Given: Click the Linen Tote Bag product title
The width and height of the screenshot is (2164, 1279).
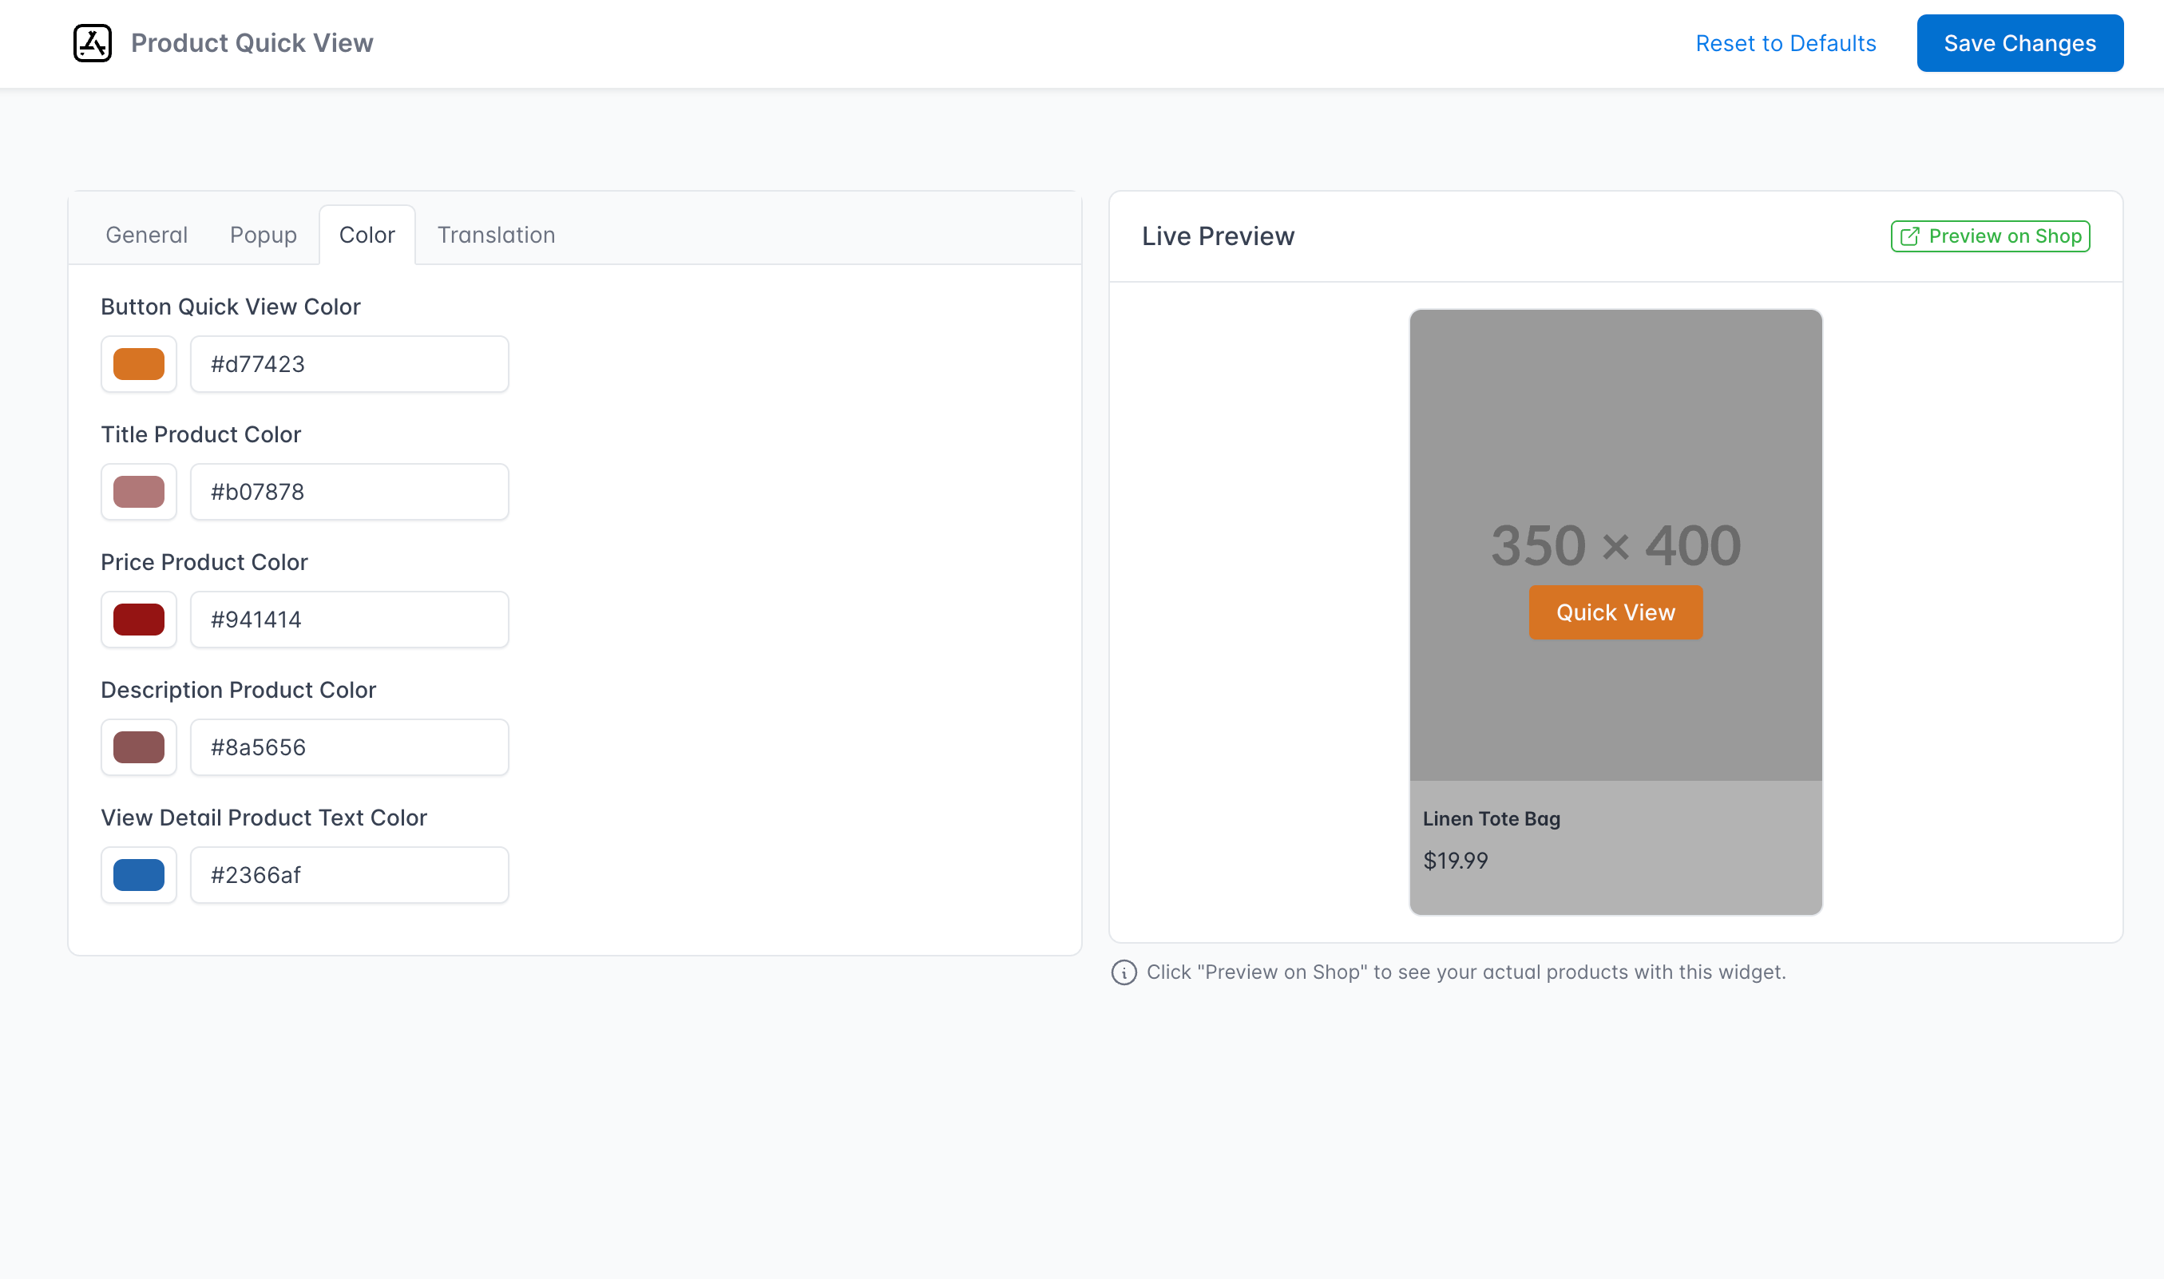Looking at the screenshot, I should pyautogui.click(x=1492, y=819).
